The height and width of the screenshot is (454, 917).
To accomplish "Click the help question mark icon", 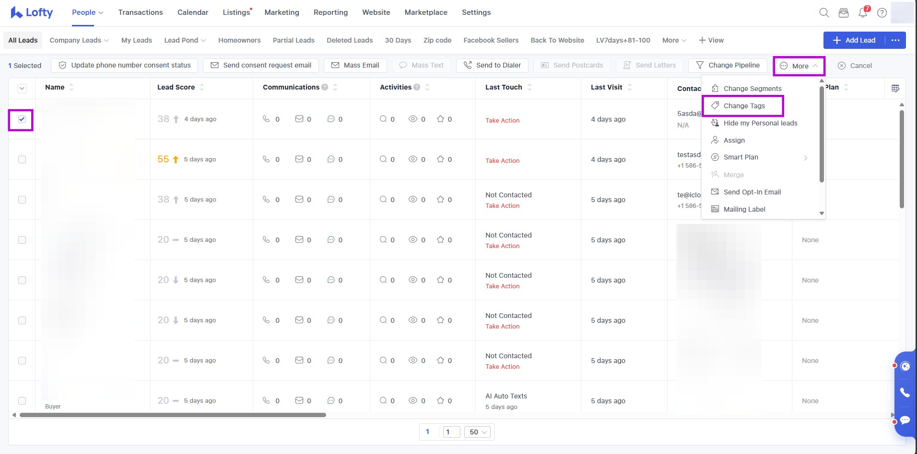I will pos(882,13).
